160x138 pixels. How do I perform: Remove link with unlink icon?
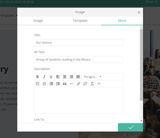[x=85, y=84]
